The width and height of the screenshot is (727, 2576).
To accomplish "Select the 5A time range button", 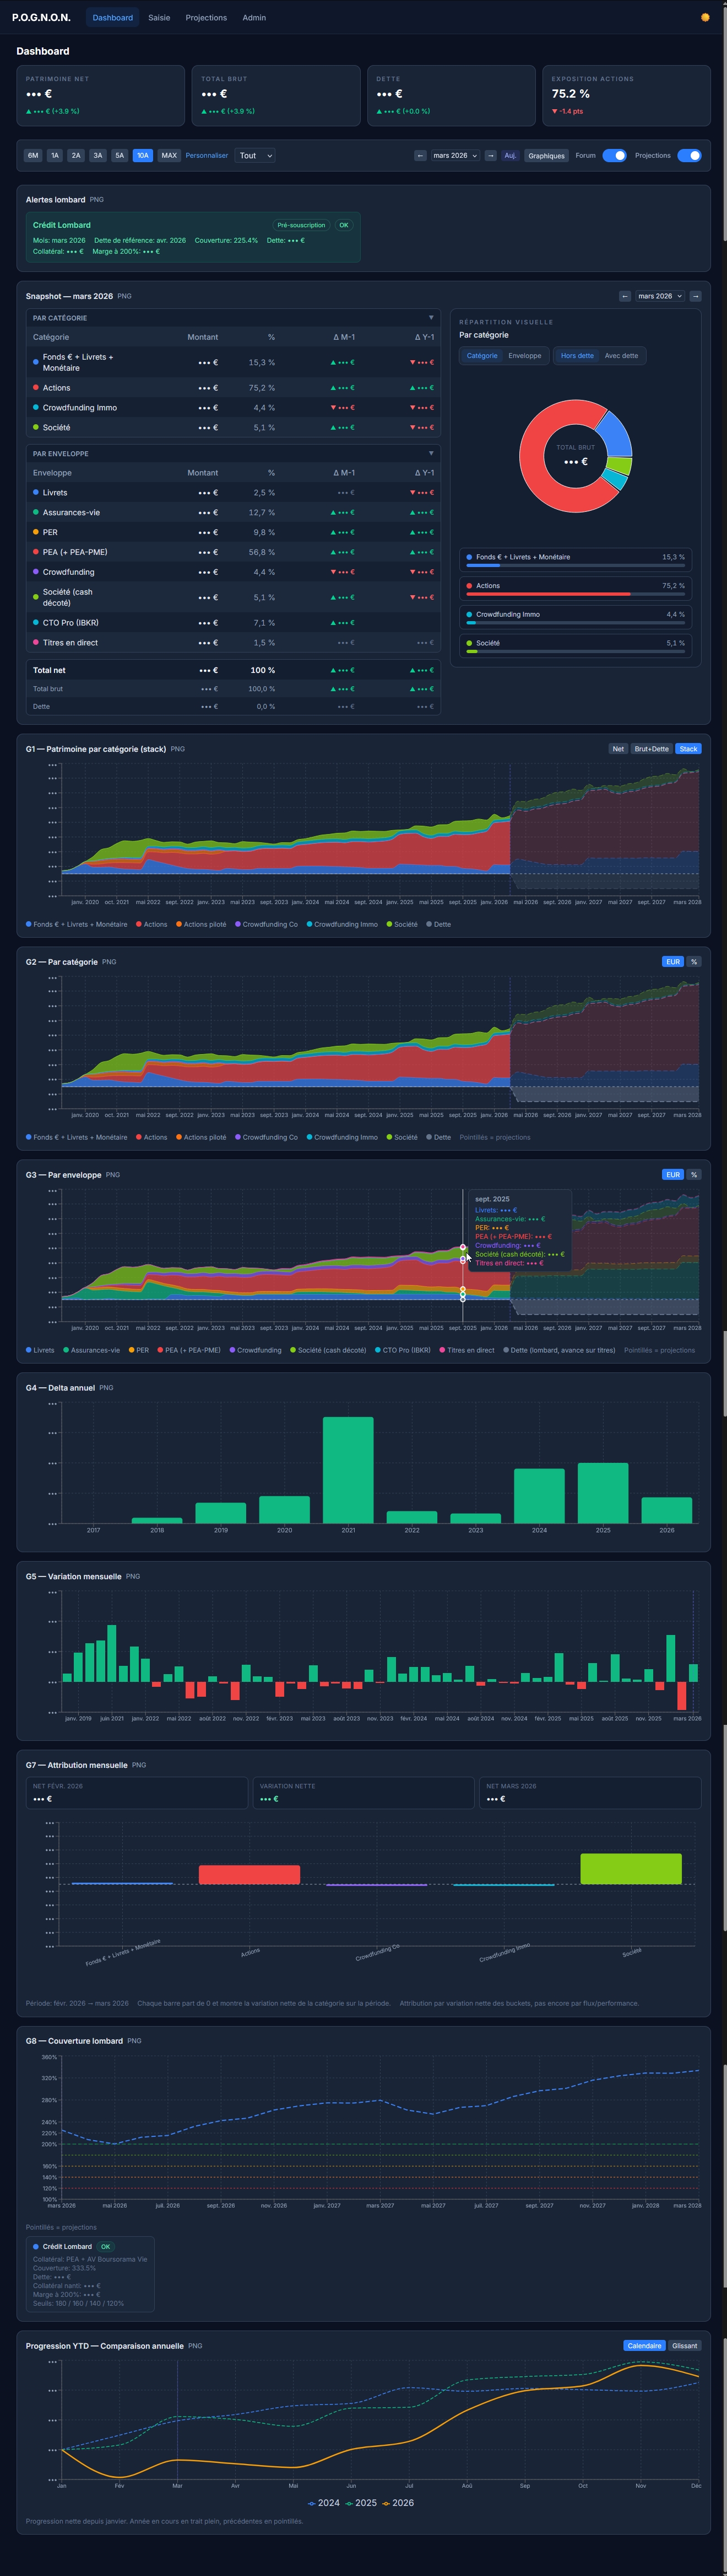I will click(120, 156).
